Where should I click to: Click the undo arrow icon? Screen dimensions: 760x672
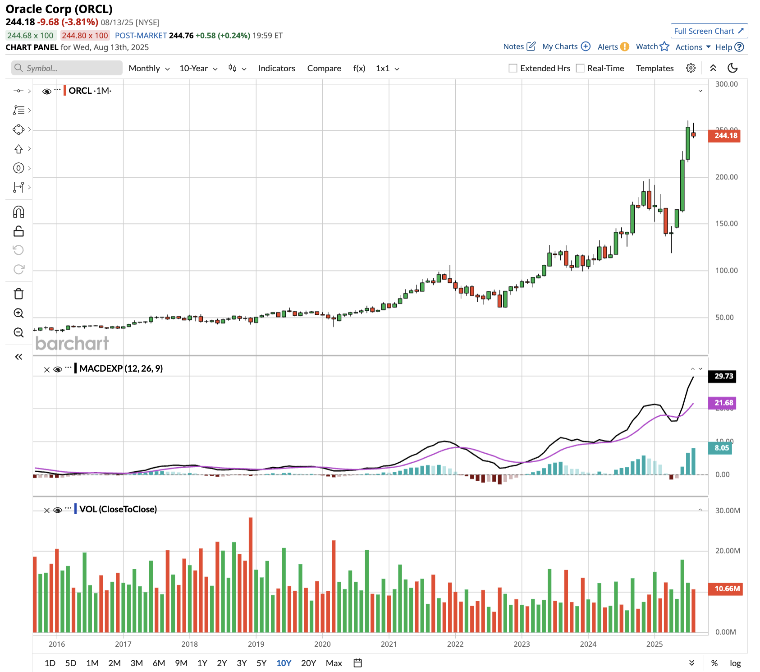pos(18,250)
